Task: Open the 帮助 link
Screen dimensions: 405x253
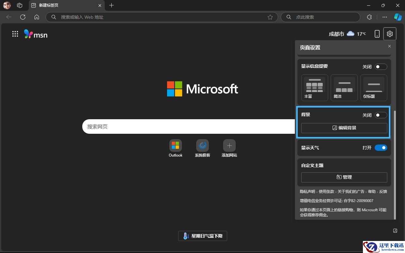Action: coord(372,191)
